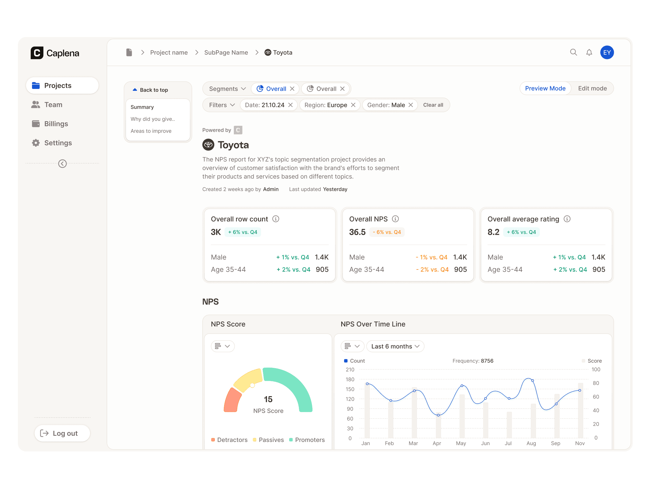This screenshot has height=488, width=651.
Task: Switch to Preview Mode
Action: click(545, 88)
